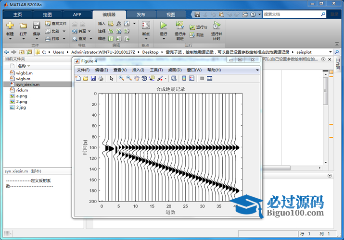The image size is (344, 240).
Task: Open the 打印 (Print) dropdown arrow
Action: [x=64, y=39]
